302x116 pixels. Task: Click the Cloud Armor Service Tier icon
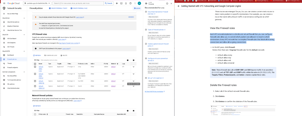[x=4, y=30]
